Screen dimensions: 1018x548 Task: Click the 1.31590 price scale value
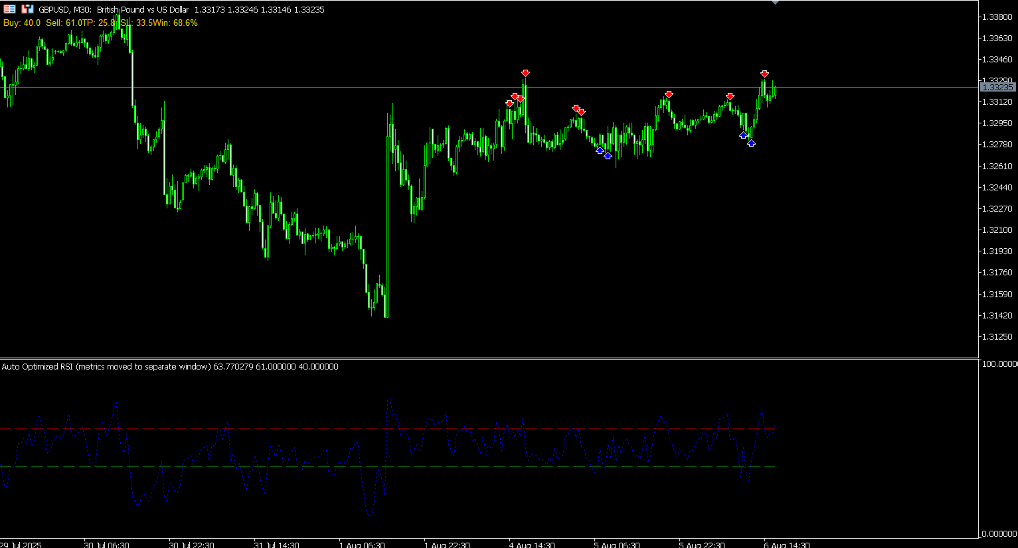(x=997, y=294)
